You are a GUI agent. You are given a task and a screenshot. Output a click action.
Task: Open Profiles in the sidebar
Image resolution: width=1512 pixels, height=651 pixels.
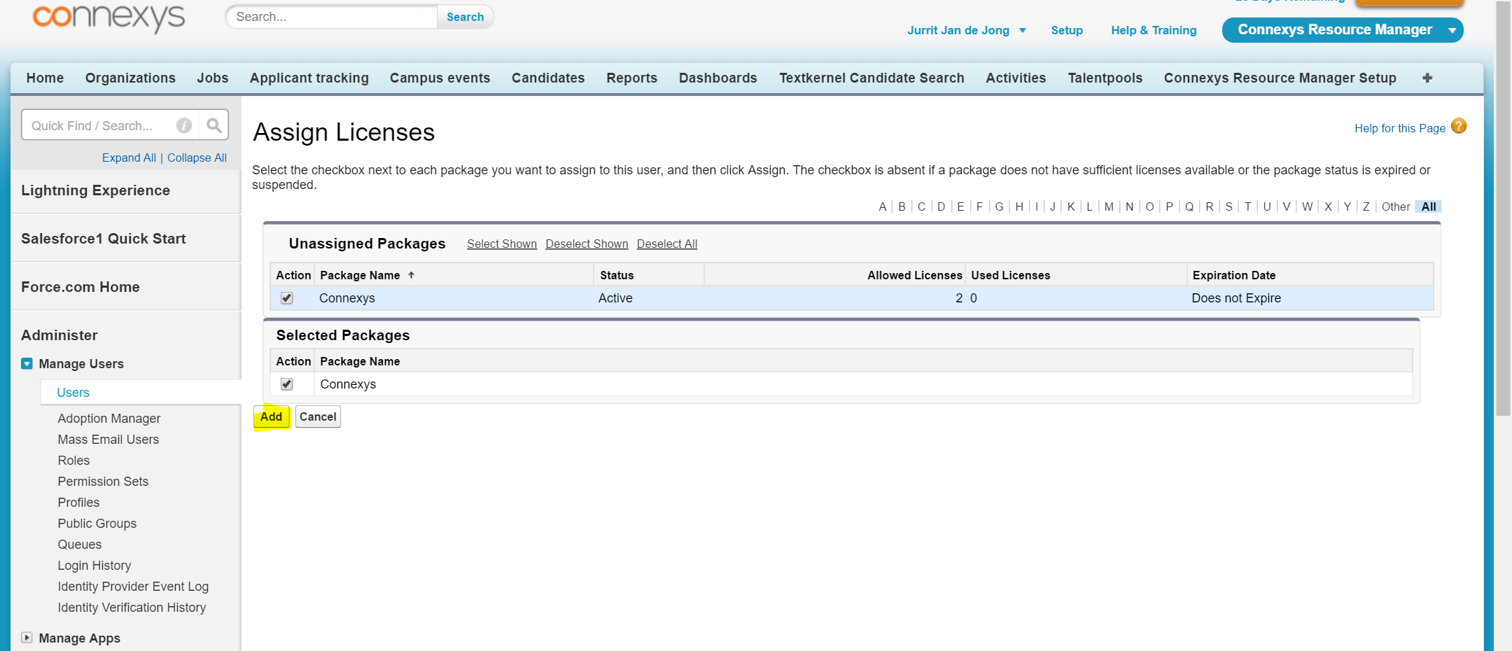point(78,503)
